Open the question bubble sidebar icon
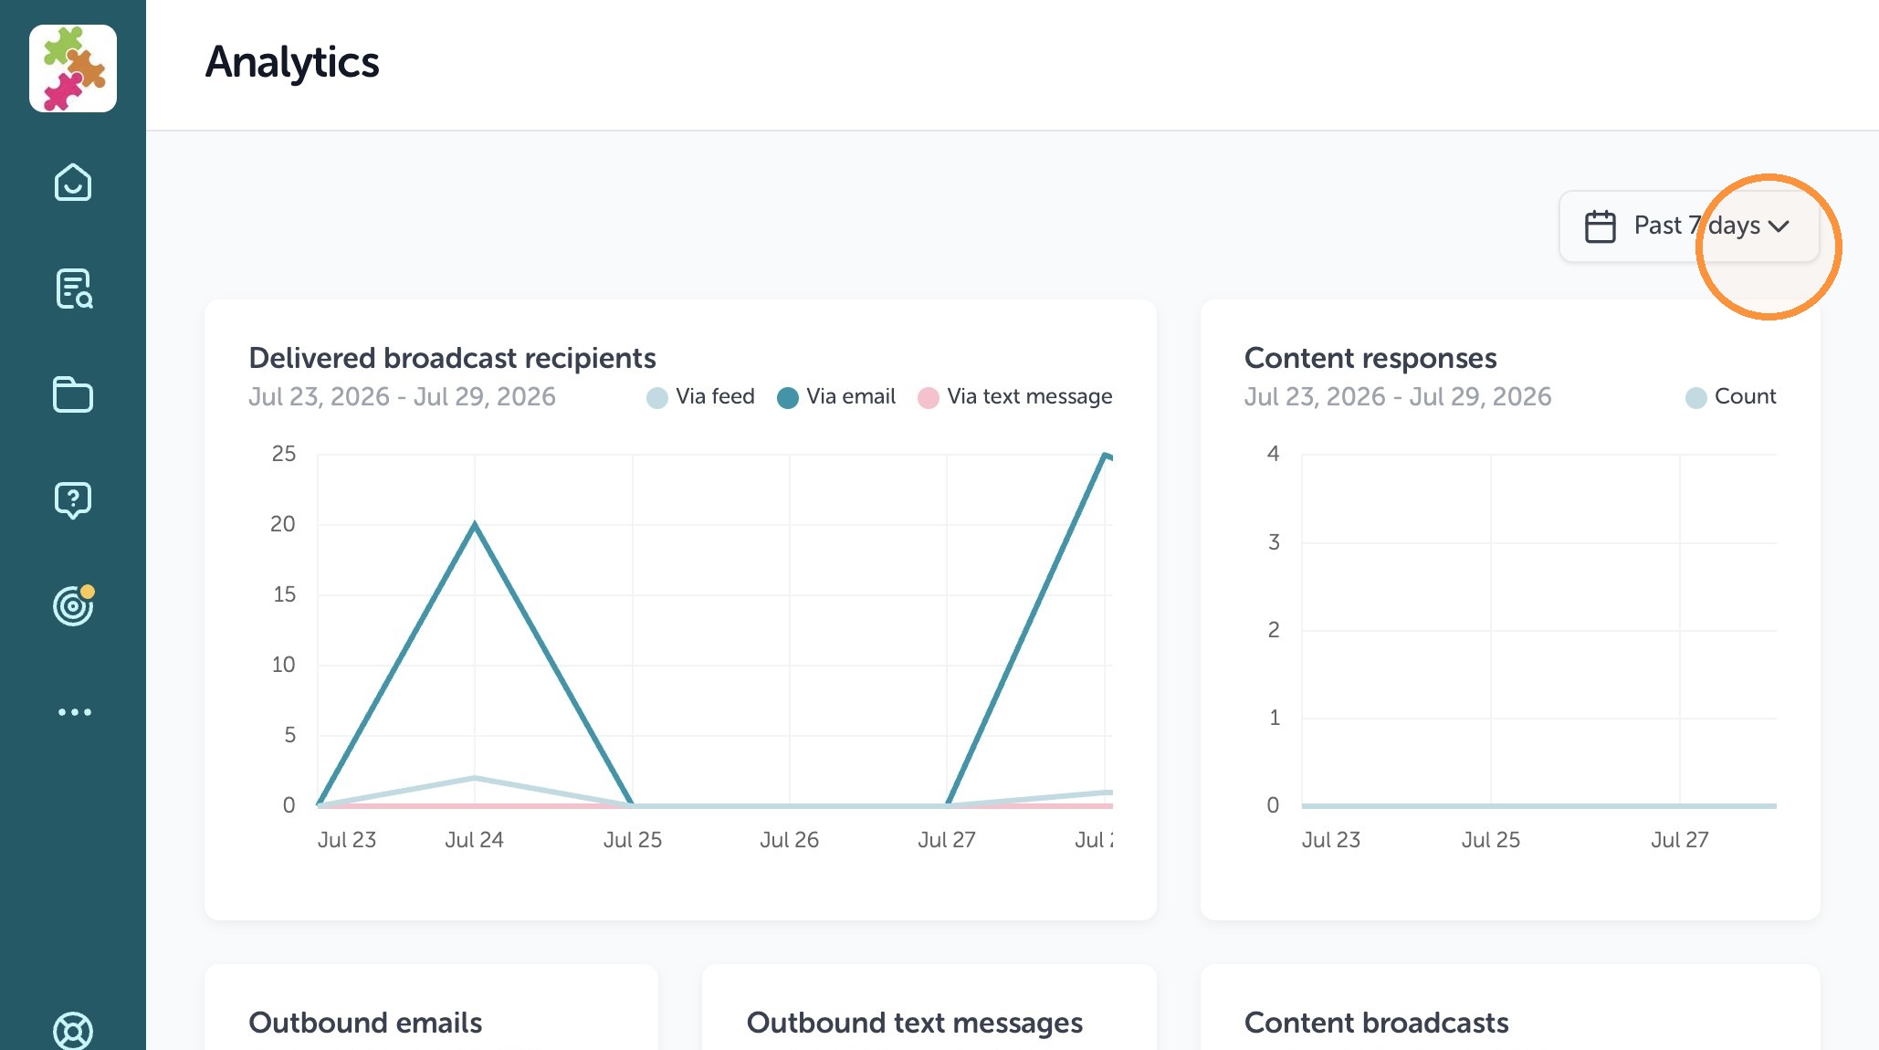Screen dimensions: 1879x1050 tap(73, 500)
